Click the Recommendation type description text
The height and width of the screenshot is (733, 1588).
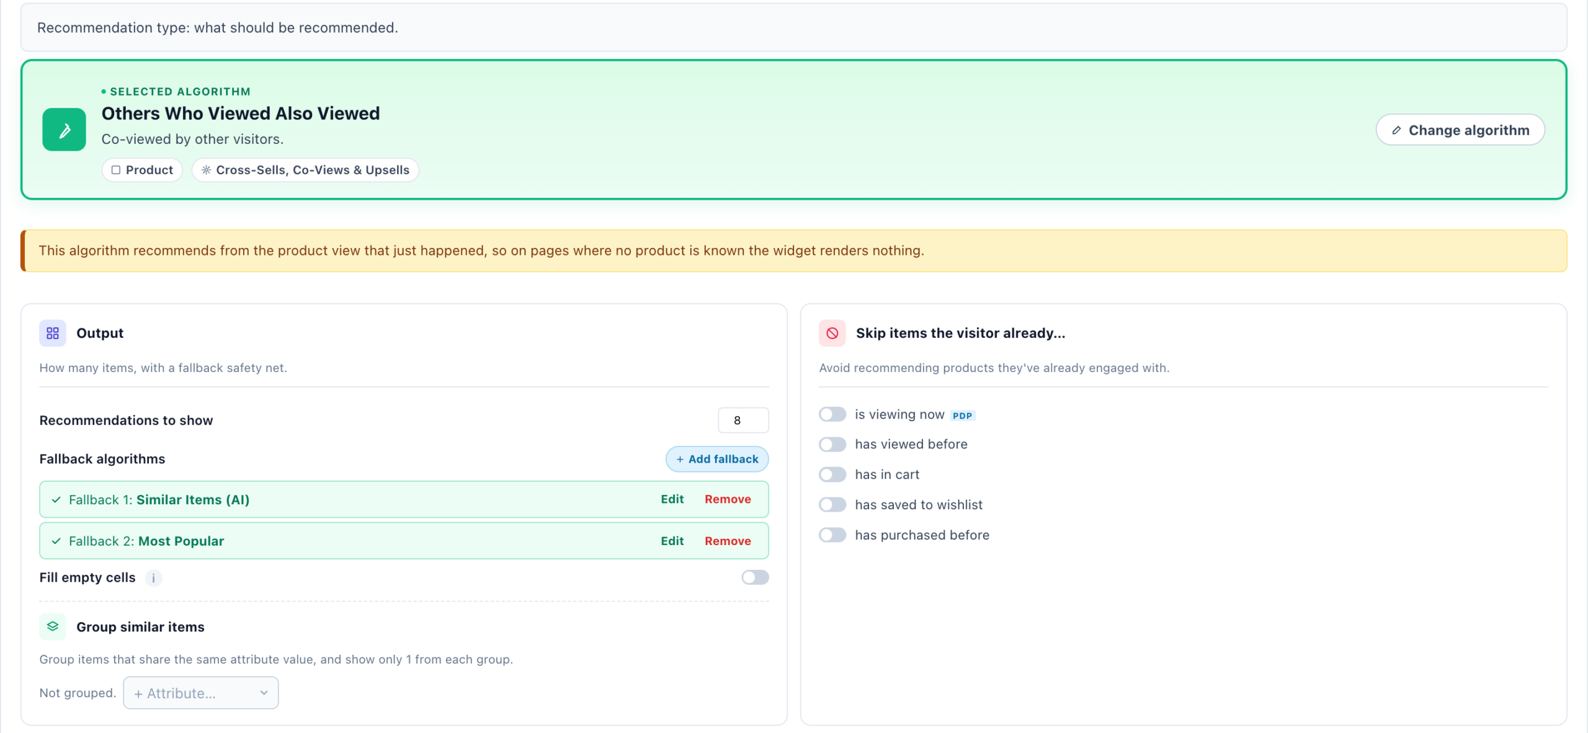(218, 28)
